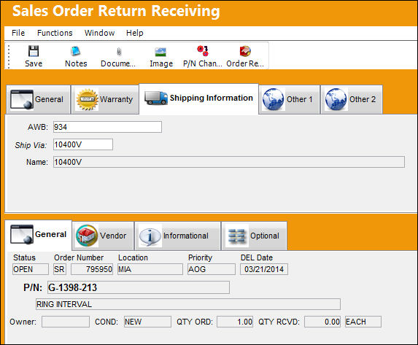This screenshot has width=418, height=345.
Task: Click the P/N: label
Action: [x=33, y=287]
